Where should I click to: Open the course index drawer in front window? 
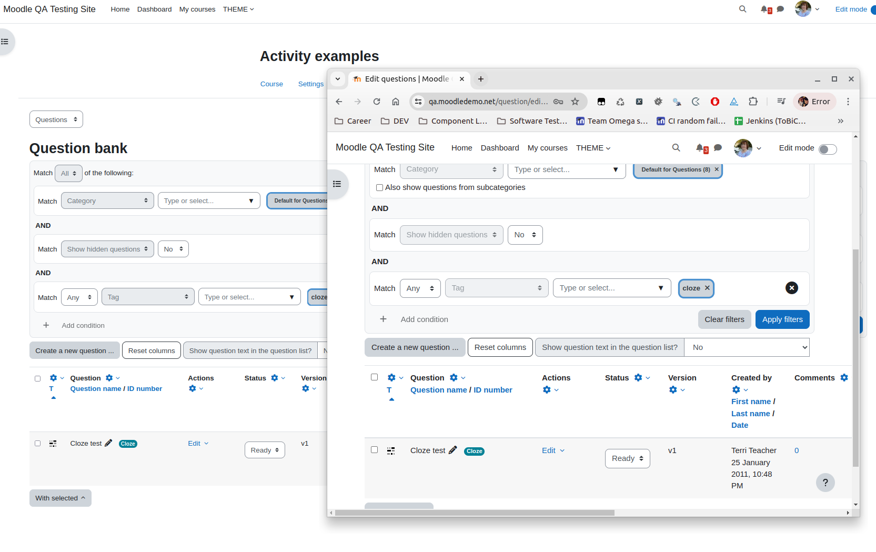(337, 184)
